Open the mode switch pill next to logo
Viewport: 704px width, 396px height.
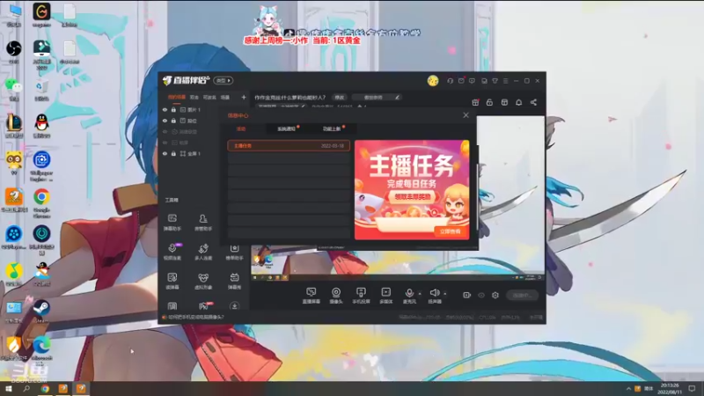tap(224, 81)
